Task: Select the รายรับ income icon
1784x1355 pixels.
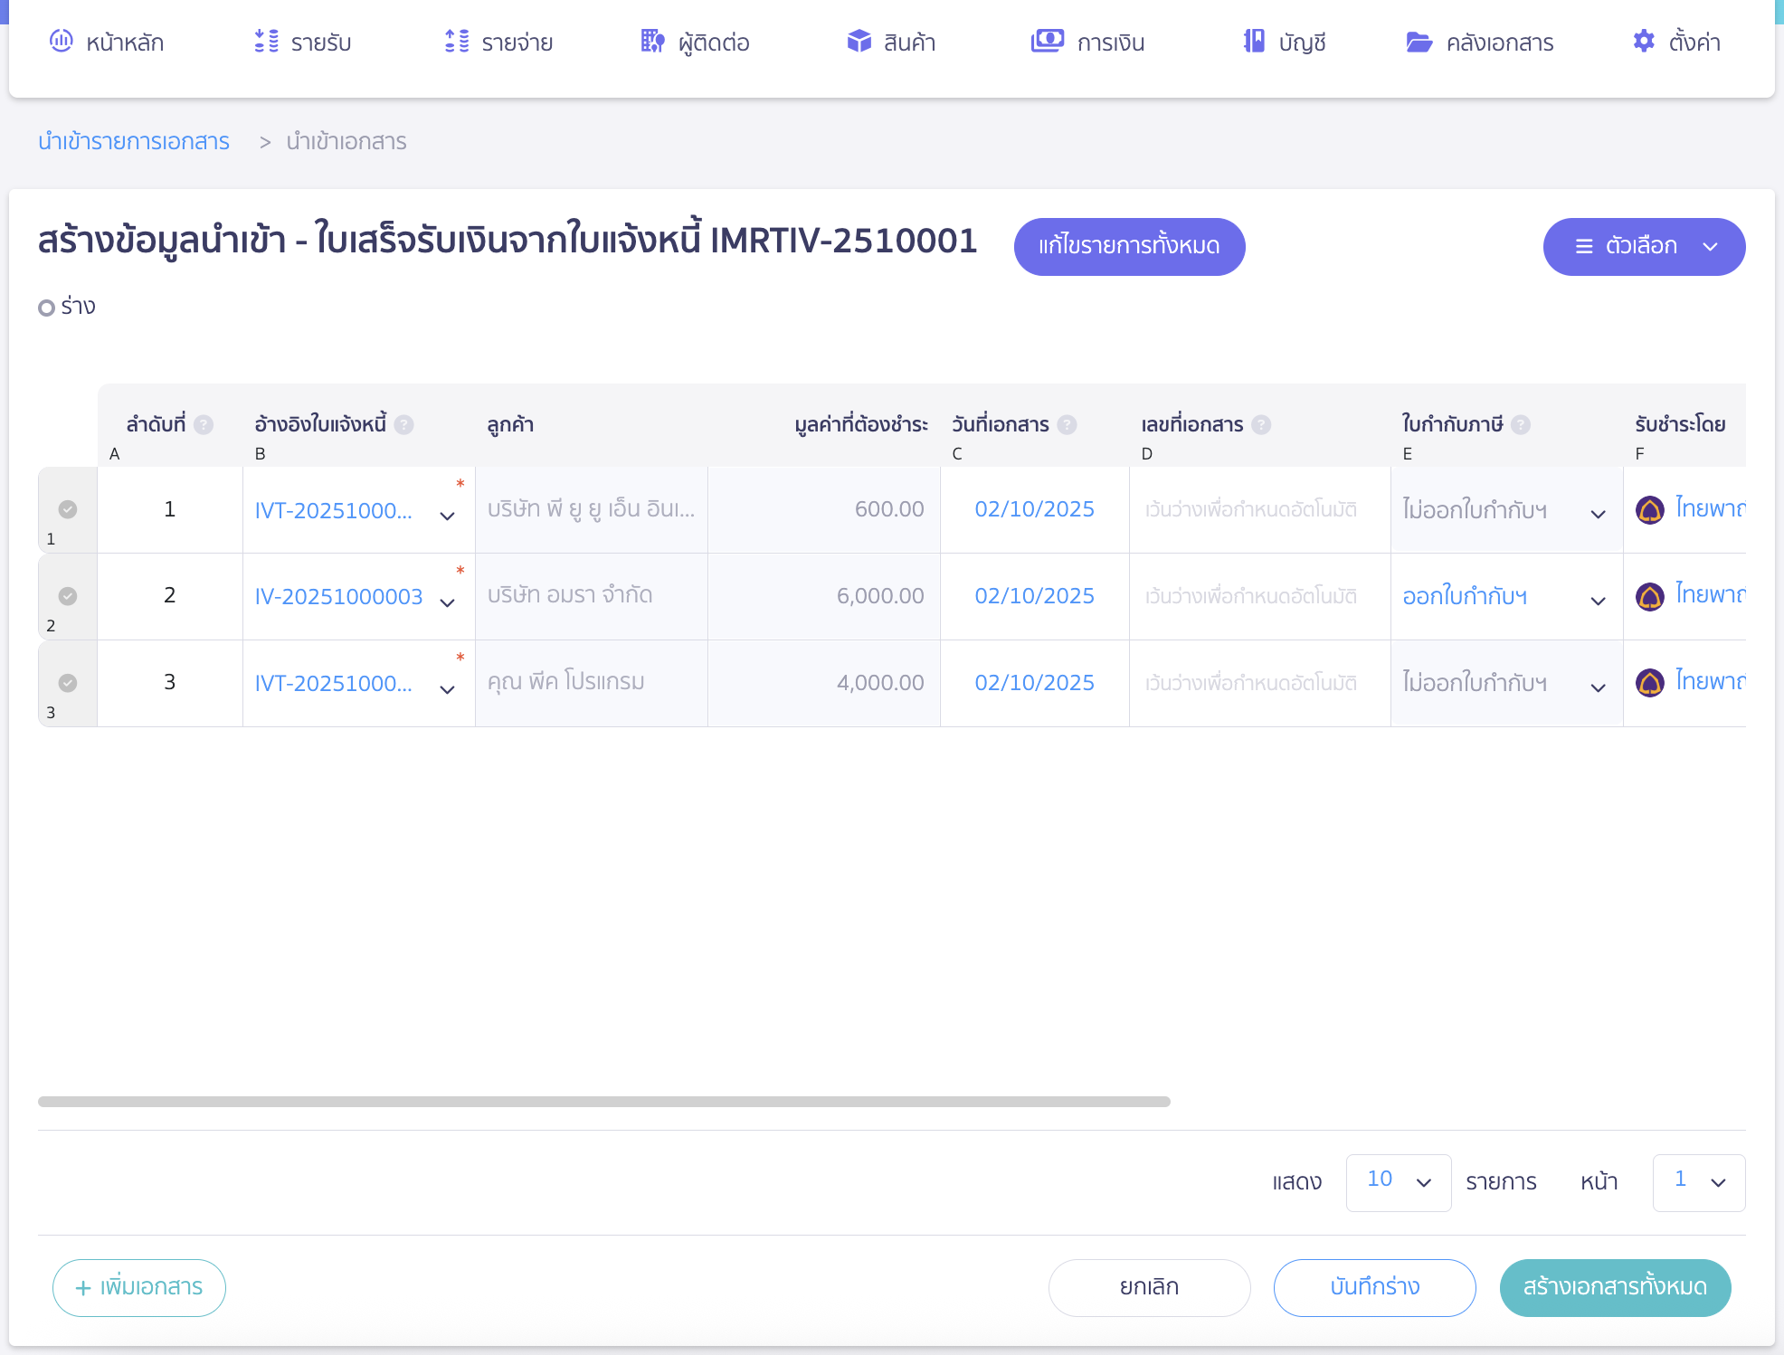Action: [265, 41]
